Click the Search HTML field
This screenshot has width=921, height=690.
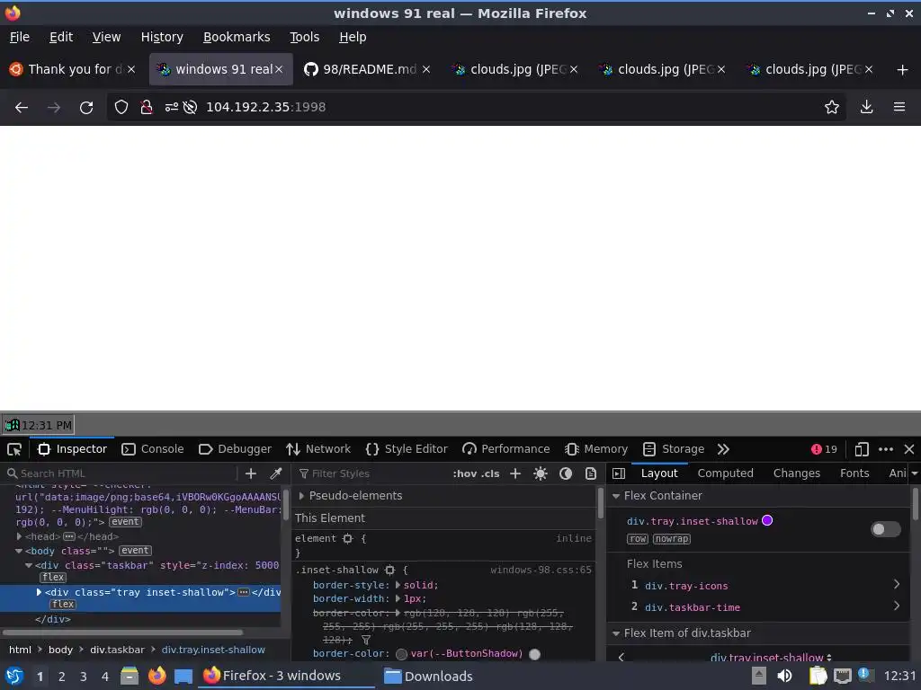121,473
